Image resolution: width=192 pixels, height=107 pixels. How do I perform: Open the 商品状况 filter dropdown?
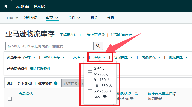pyautogui.click(x=151, y=57)
